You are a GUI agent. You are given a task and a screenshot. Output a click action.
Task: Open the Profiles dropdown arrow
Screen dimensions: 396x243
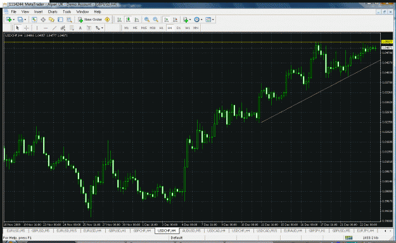click(x=25, y=20)
